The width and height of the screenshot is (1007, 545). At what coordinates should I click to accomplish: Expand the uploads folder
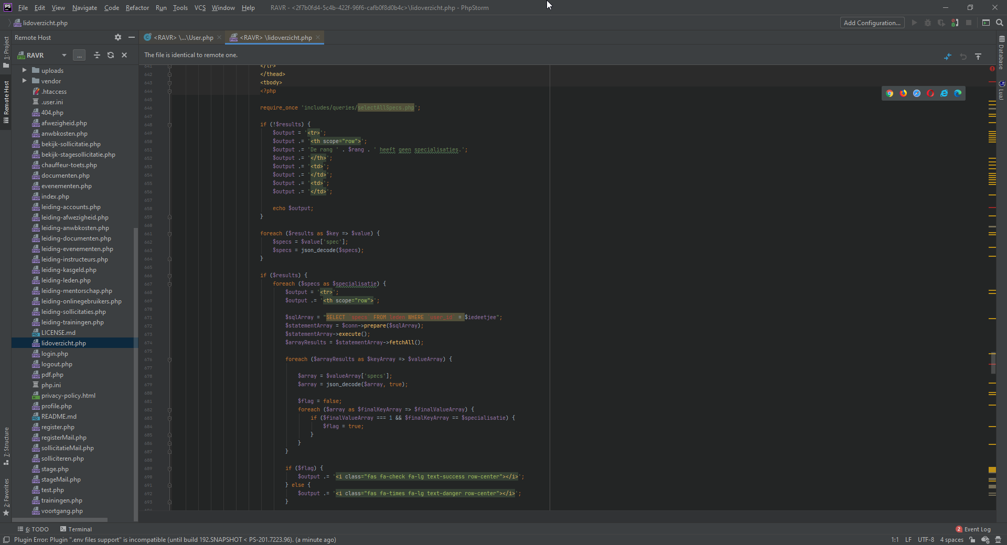24,70
